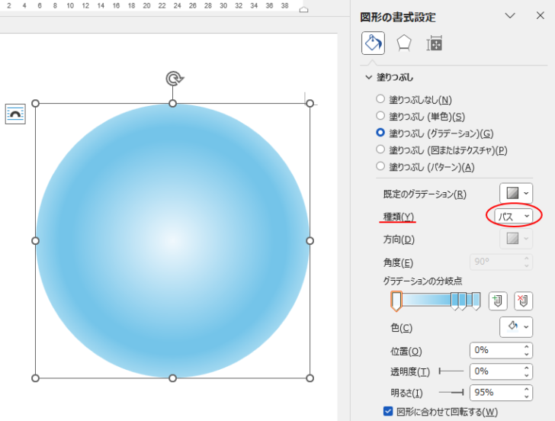Click the blue gradient circle shape
Viewport: 555px width, 421px height.
point(173,241)
